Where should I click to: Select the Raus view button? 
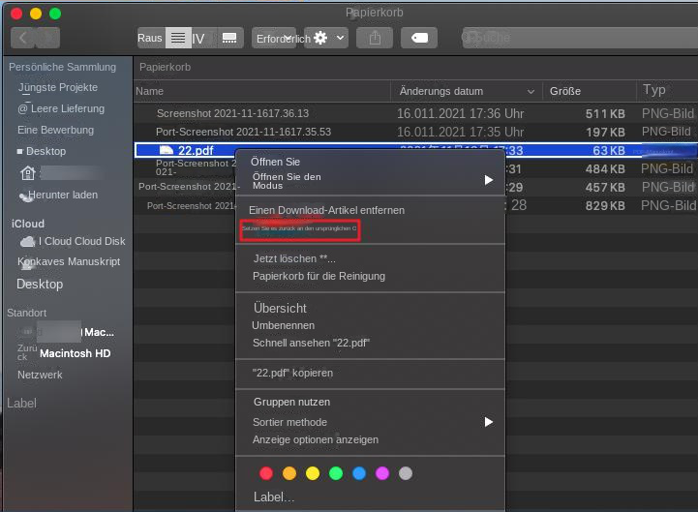pyautogui.click(x=150, y=38)
